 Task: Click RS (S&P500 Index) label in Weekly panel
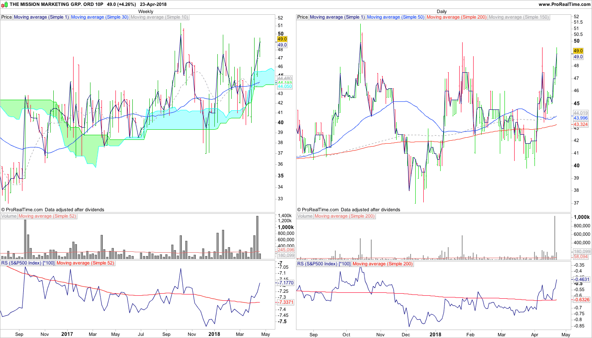pyautogui.click(x=28, y=264)
